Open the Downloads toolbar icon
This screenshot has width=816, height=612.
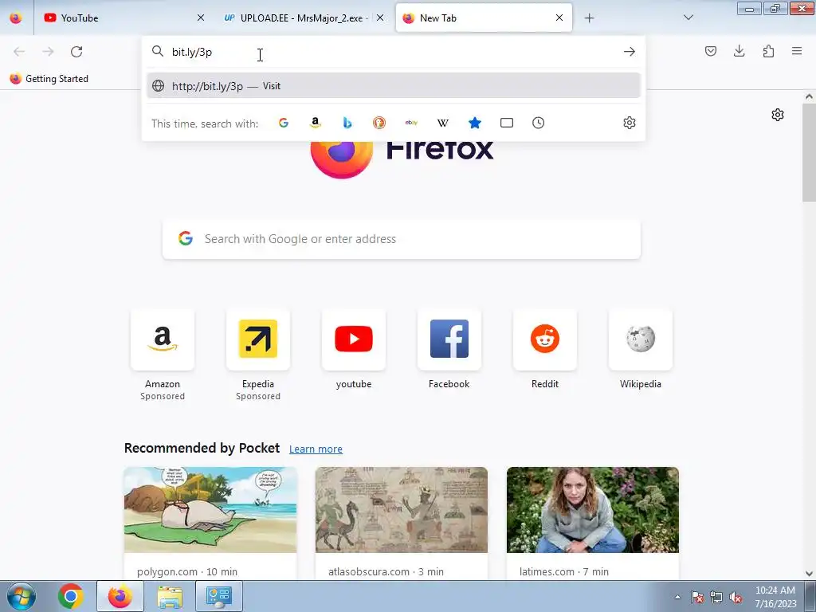[x=739, y=51]
